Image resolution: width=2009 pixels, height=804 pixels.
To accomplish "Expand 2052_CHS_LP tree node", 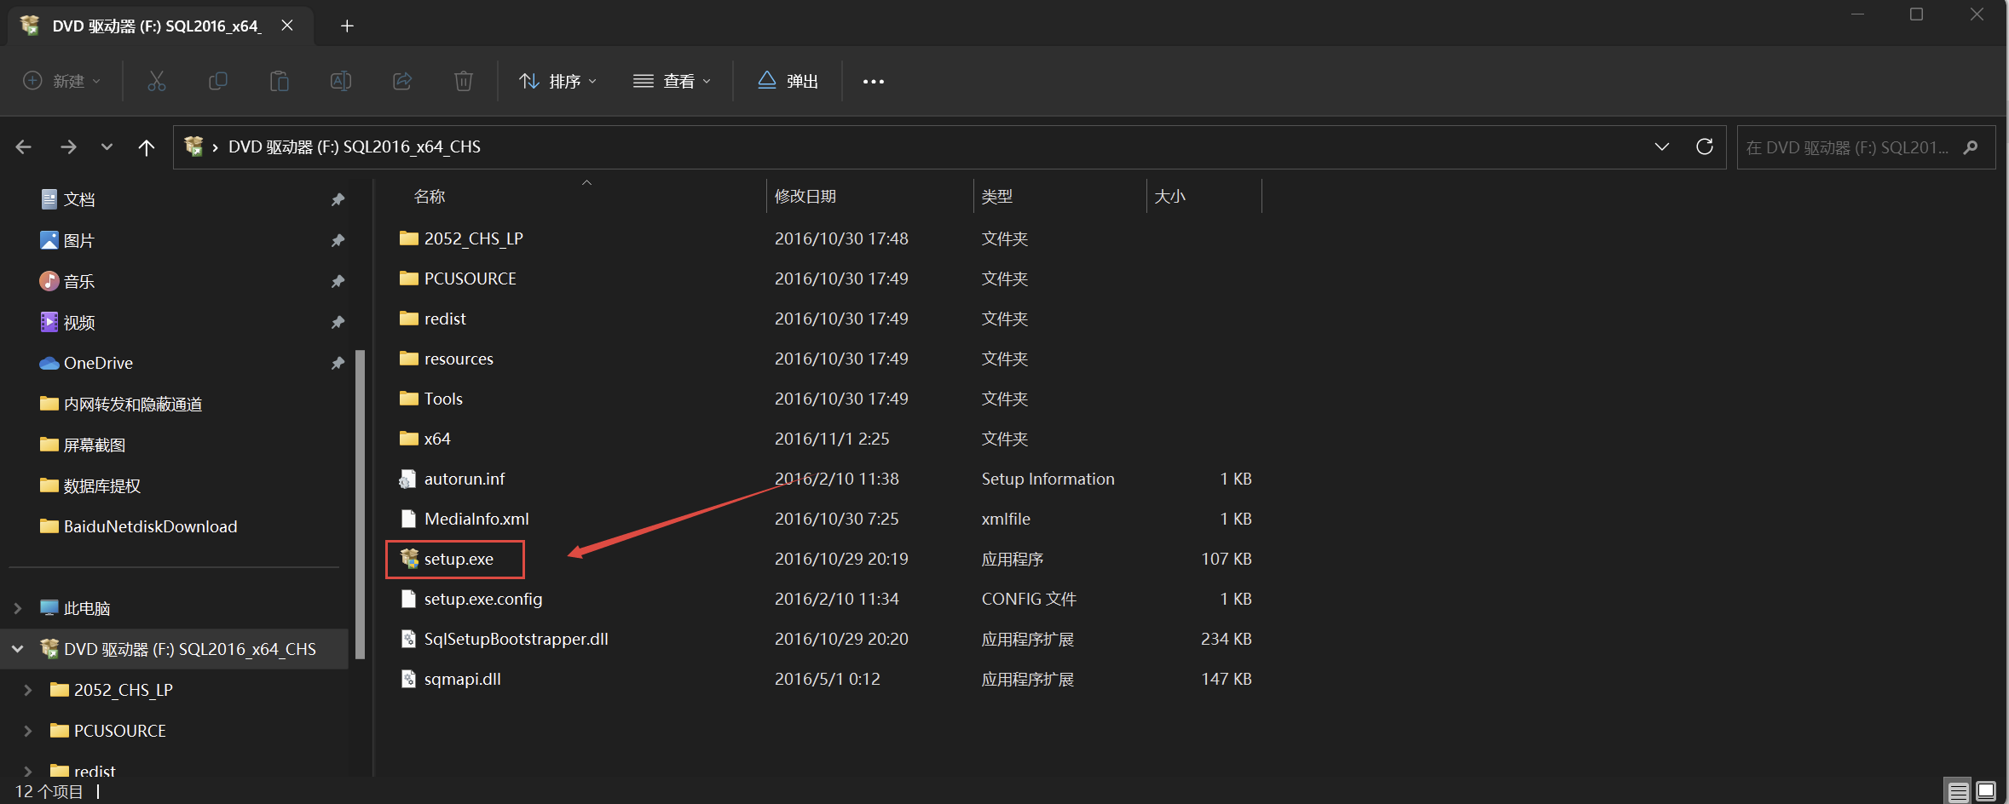I will [x=28, y=690].
